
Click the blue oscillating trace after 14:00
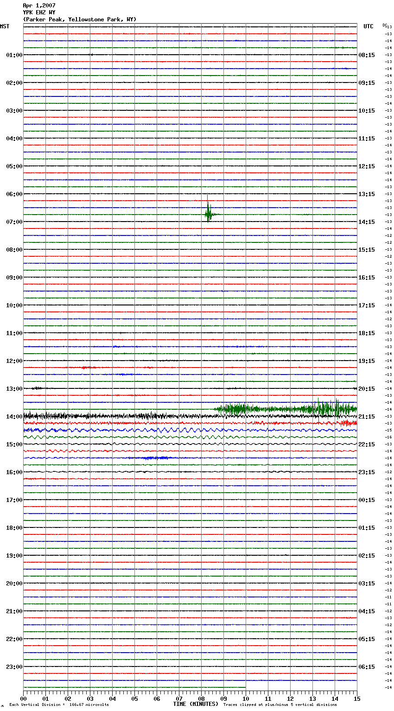tap(190, 430)
